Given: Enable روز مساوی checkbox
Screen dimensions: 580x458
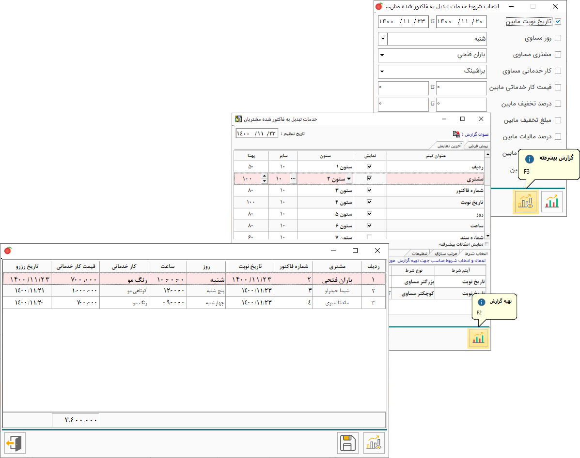Looking at the screenshot, I should (558, 38).
